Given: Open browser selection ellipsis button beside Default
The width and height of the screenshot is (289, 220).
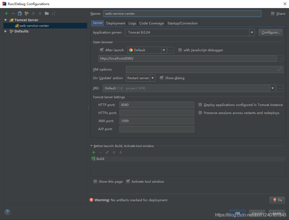Looking at the screenshot, I should (x=171, y=50).
